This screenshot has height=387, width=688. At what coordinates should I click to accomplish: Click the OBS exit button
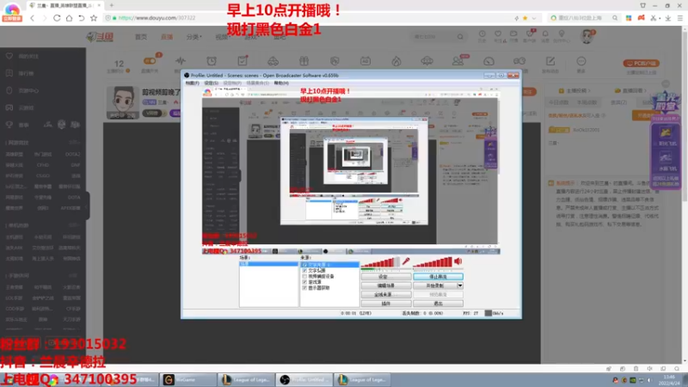[438, 304]
